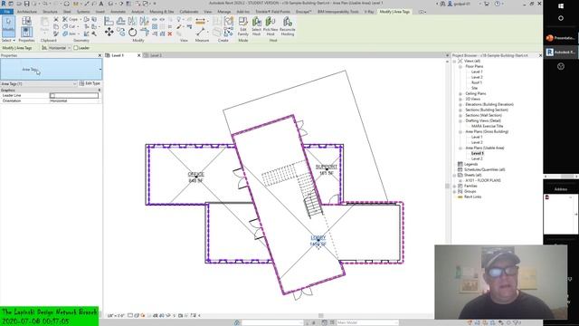Select the OFFICE area tag in the plan
Viewport: 579px width, 326px height.
pos(195,177)
